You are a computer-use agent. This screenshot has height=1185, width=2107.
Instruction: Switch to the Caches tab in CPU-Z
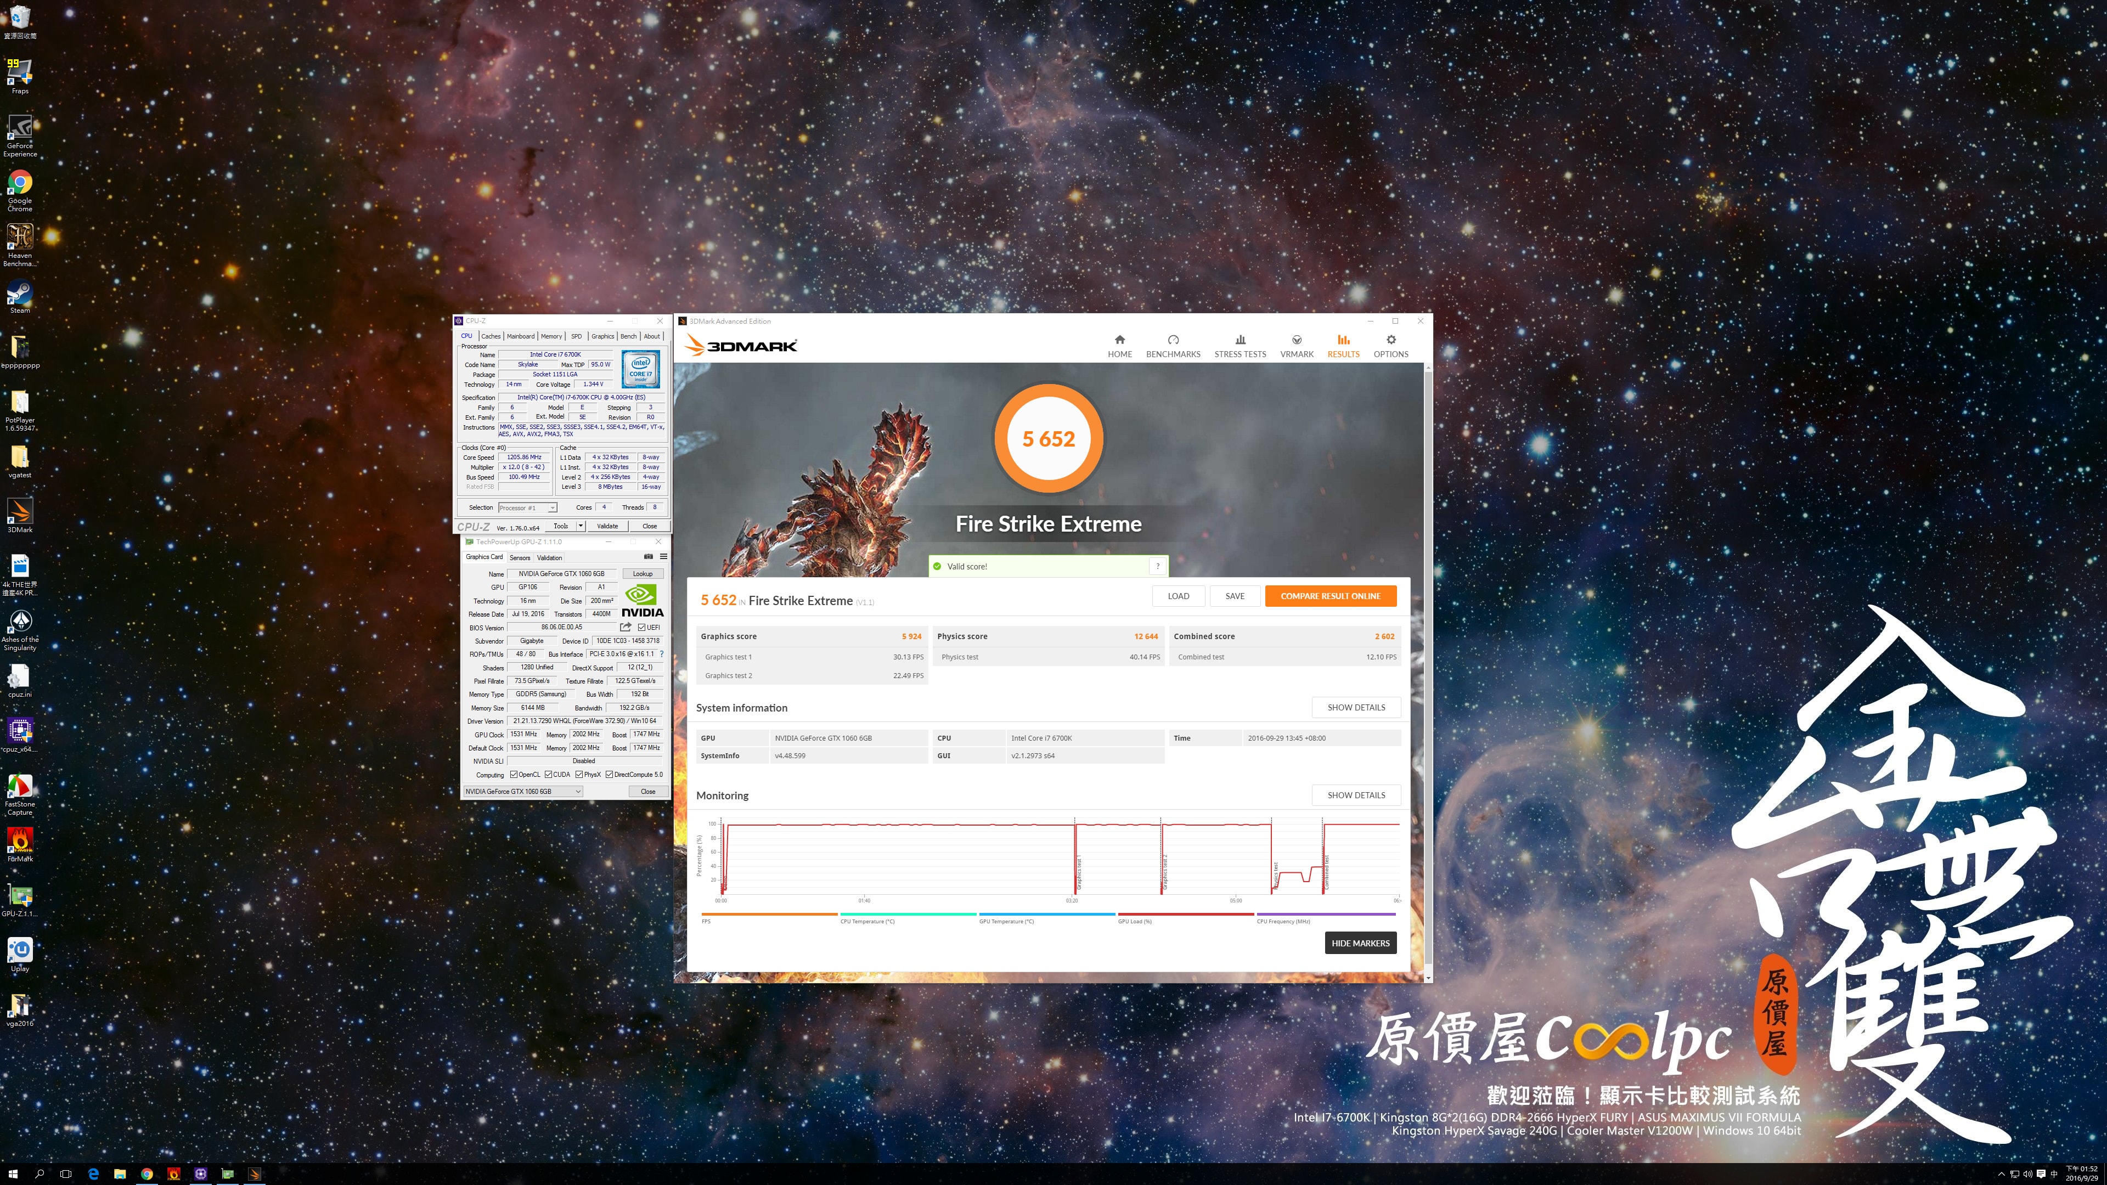491,336
